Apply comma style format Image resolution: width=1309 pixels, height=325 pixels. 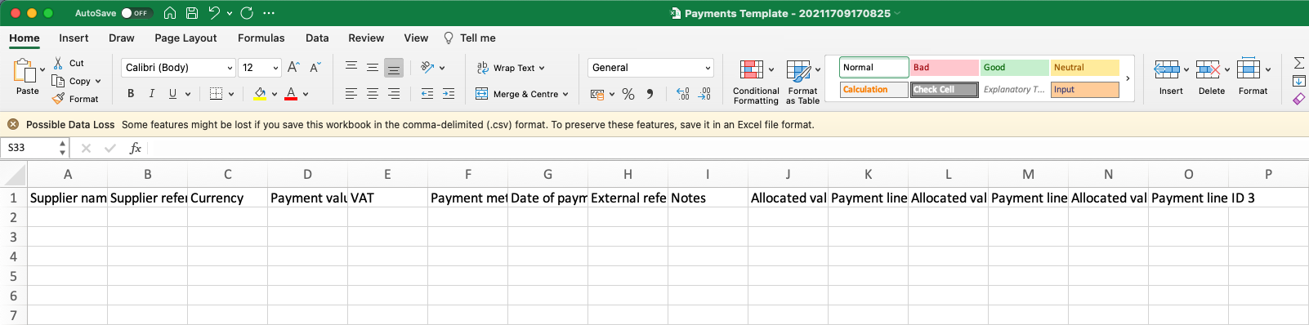click(x=650, y=94)
